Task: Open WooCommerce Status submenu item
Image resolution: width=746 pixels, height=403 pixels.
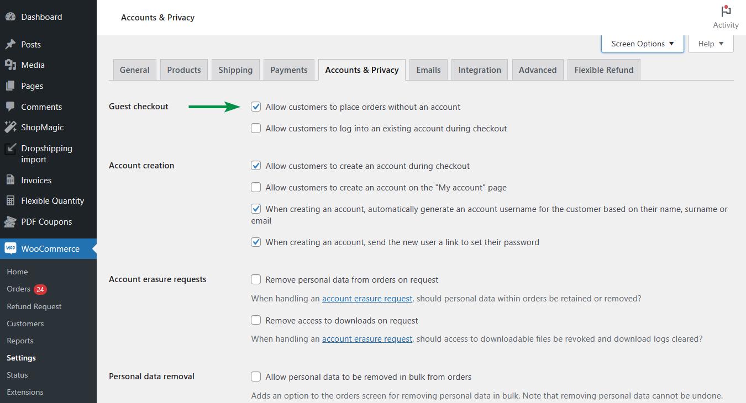Action: click(17, 375)
